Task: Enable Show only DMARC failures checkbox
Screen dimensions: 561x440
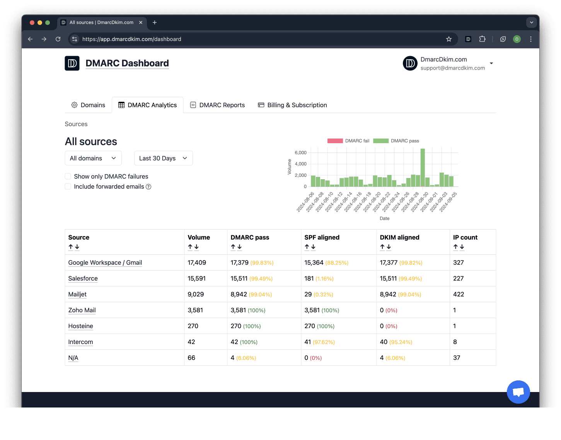Action: 68,176
